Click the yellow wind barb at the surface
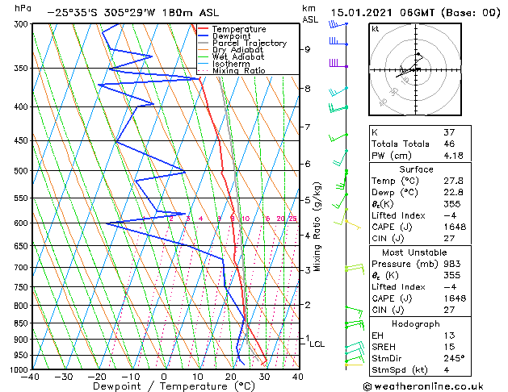 tap(354, 365)
